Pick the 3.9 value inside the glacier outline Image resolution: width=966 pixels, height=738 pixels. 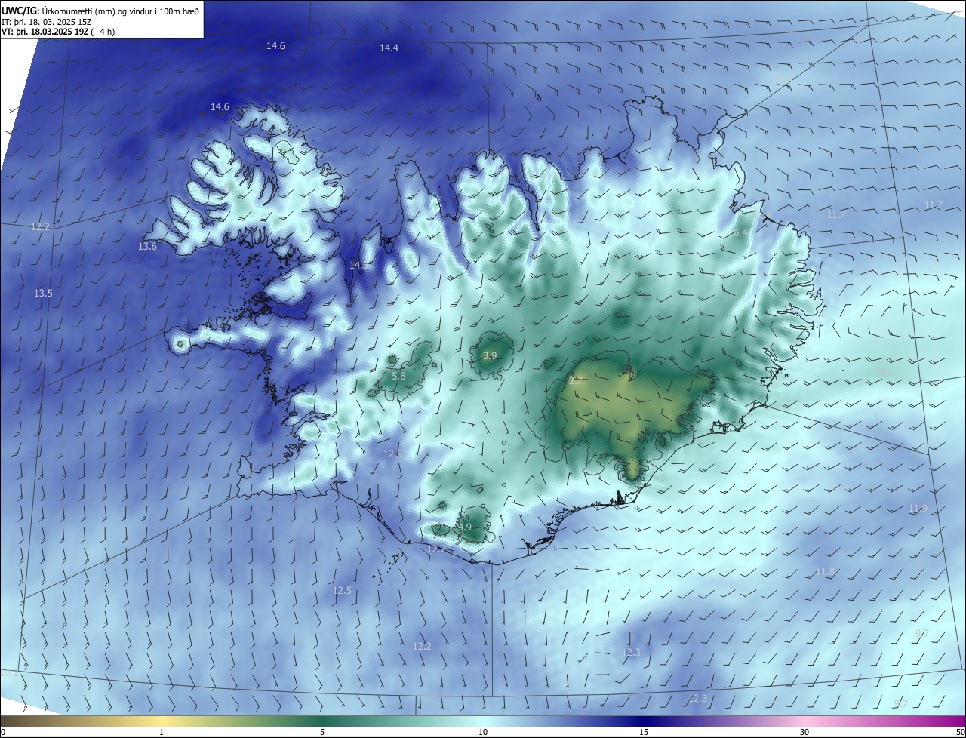490,356
